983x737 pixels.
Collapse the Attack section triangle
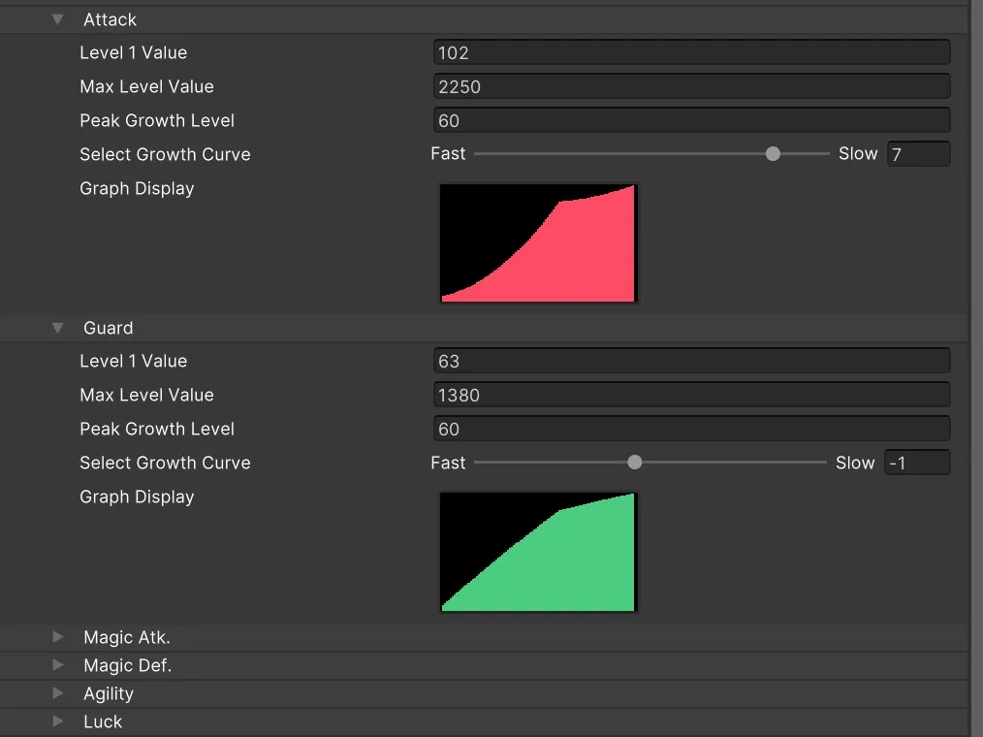(x=58, y=19)
